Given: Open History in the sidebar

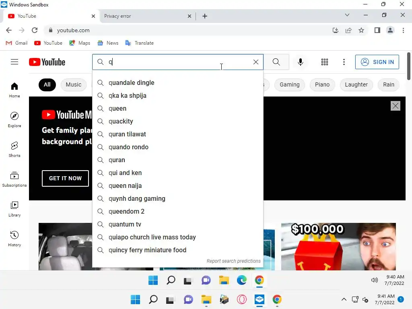Looking at the screenshot, I should click(14, 239).
